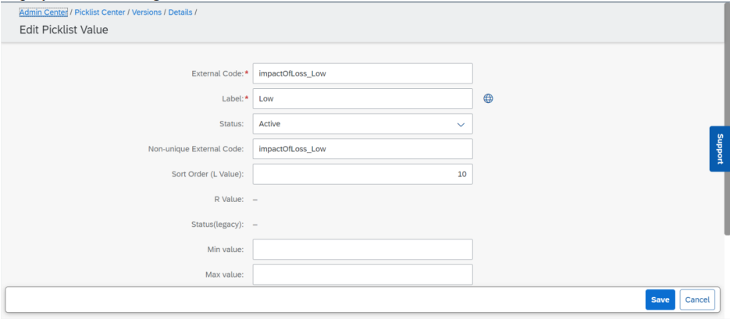This screenshot has height=319, width=730.
Task: Open the Picklist Center breadcrumb link
Action: pos(100,12)
